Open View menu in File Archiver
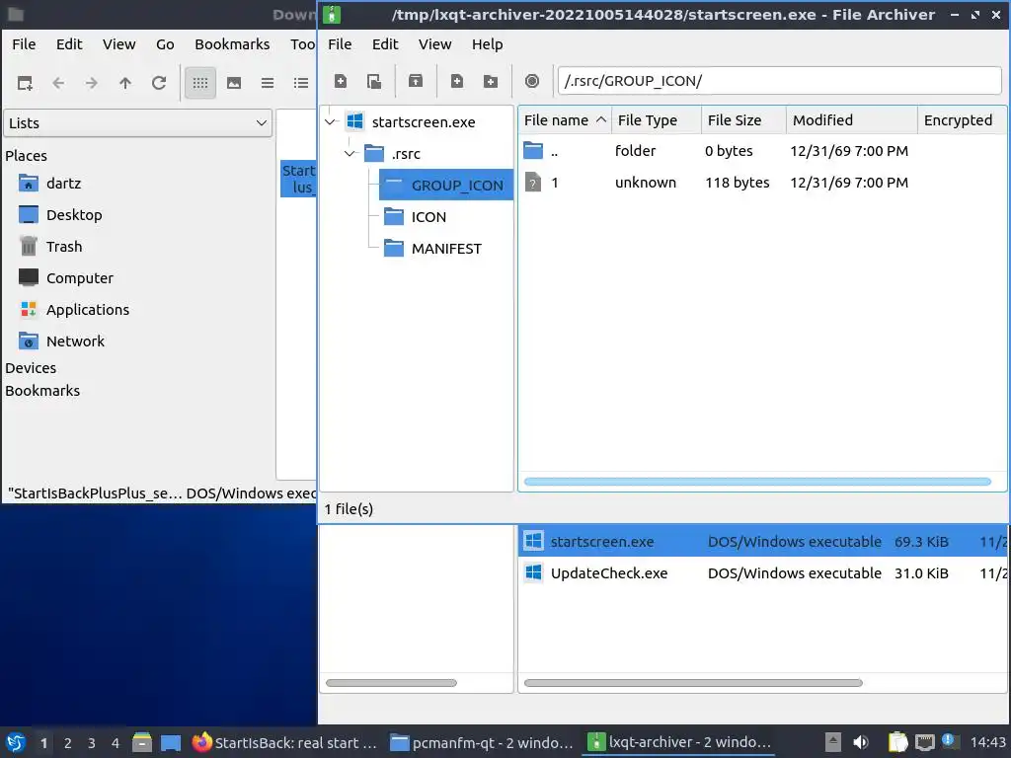 [x=434, y=44]
